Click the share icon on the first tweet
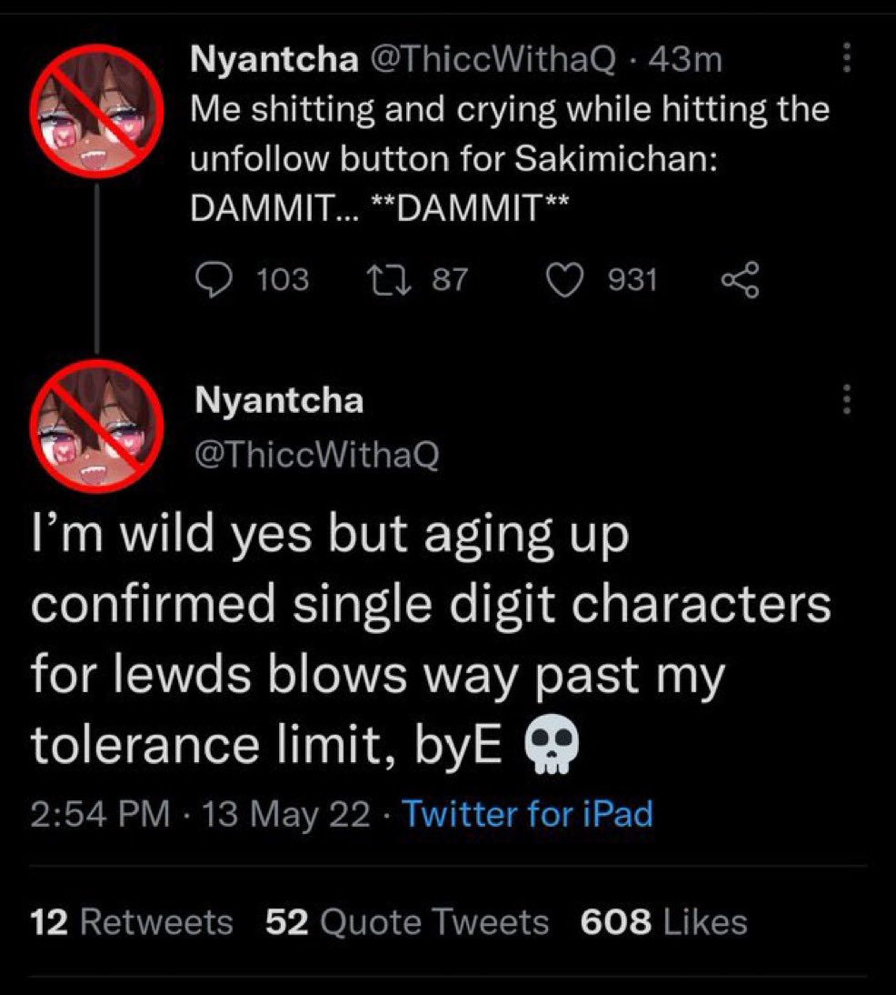Screen dimensions: 896x995 738,279
